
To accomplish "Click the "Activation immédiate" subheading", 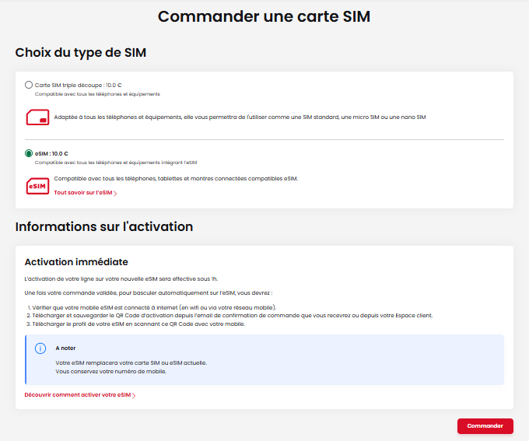I will click(x=76, y=262).
